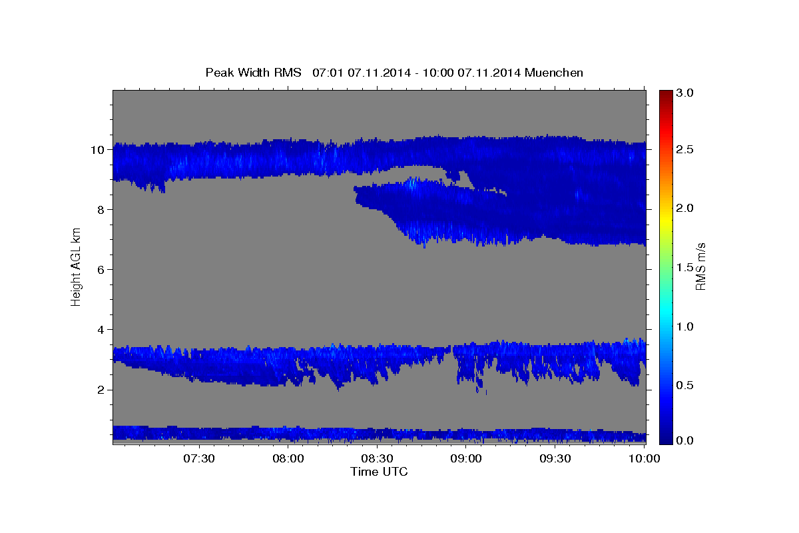Click the height tick label 2
The image size is (799, 533).
point(101,390)
